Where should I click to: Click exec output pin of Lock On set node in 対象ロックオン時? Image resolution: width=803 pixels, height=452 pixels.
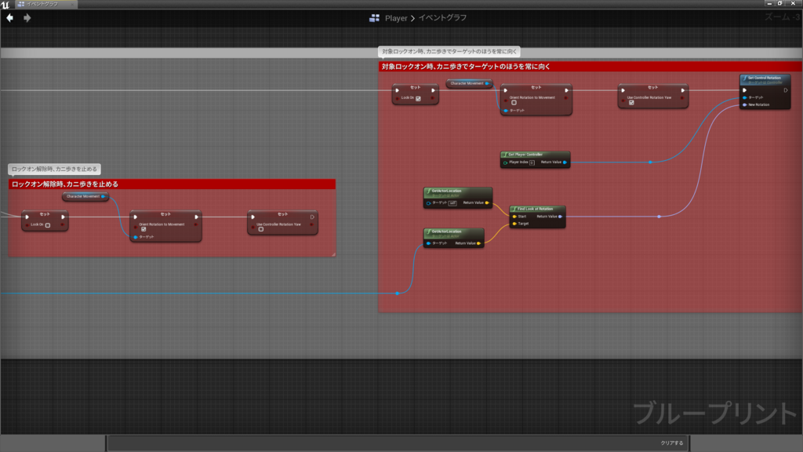[x=433, y=90]
